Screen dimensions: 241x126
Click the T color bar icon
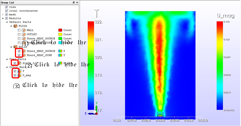pyautogui.click(x=19, y=71)
